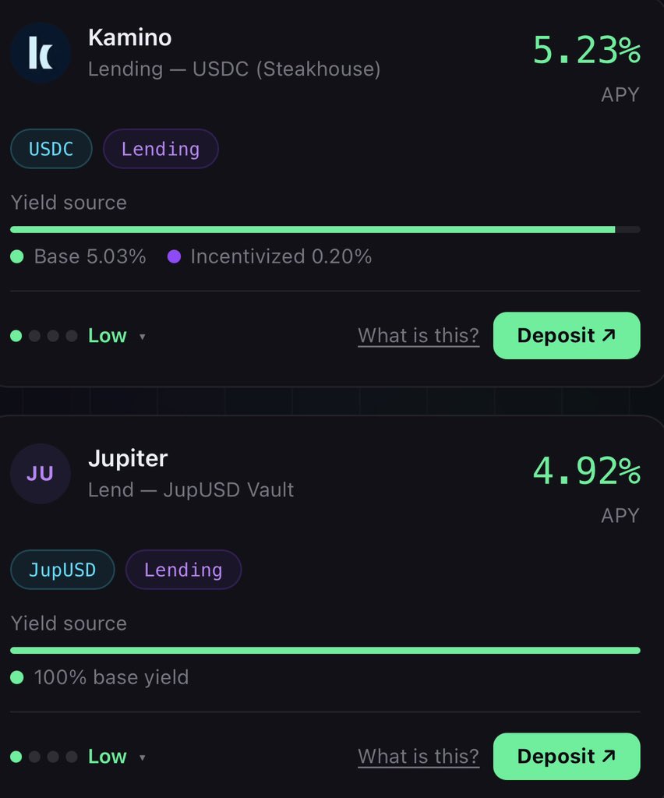Screen dimensions: 664x798
Task: Click the Kamino yield source bar
Action: coord(325,230)
